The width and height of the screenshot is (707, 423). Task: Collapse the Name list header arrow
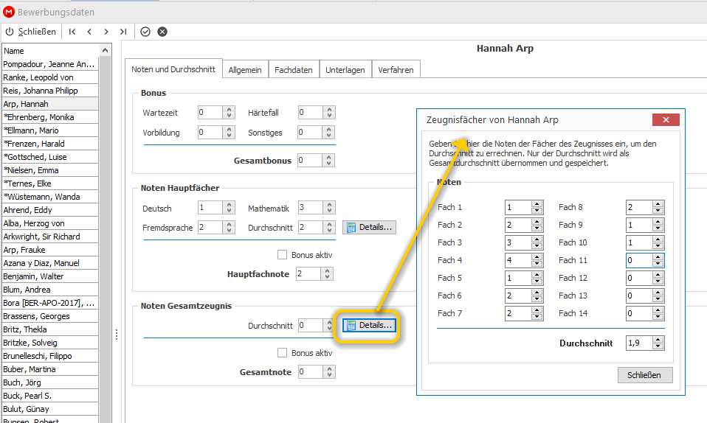[105, 50]
